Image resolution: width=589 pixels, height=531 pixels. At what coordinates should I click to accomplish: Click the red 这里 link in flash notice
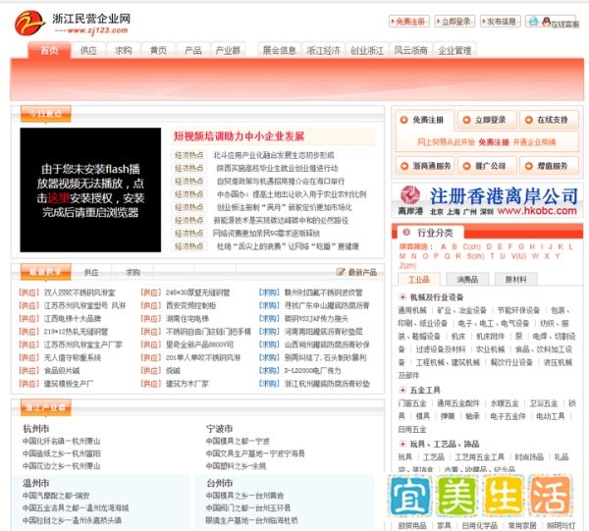point(58,198)
